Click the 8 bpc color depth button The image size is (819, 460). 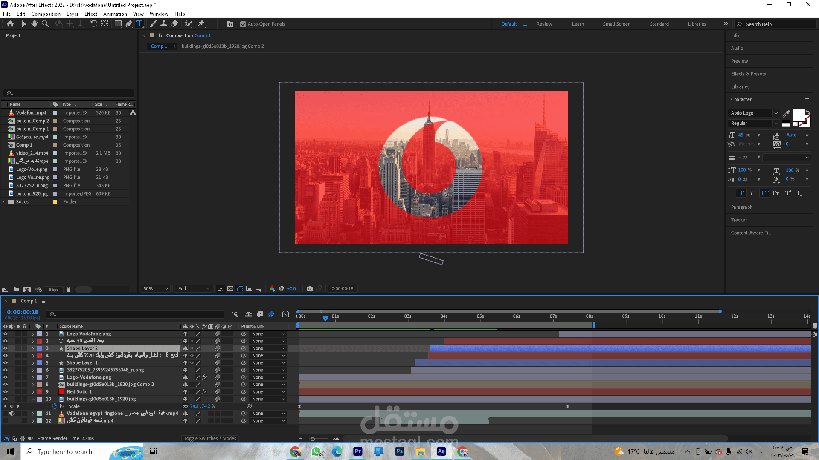53,290
